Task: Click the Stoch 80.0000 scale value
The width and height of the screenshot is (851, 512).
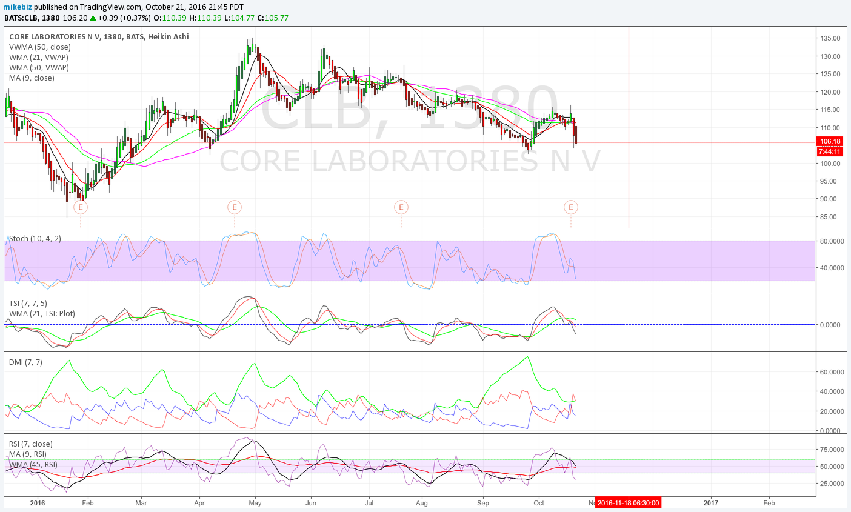Action: coord(832,241)
